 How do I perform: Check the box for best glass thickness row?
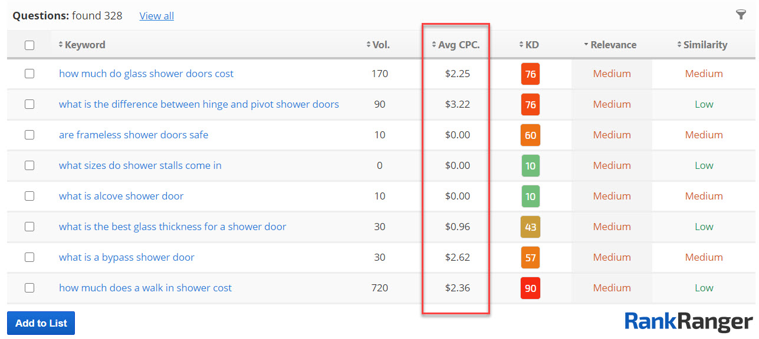click(x=29, y=227)
